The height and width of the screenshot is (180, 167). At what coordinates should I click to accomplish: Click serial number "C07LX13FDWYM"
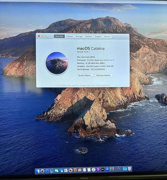[x=98, y=69]
